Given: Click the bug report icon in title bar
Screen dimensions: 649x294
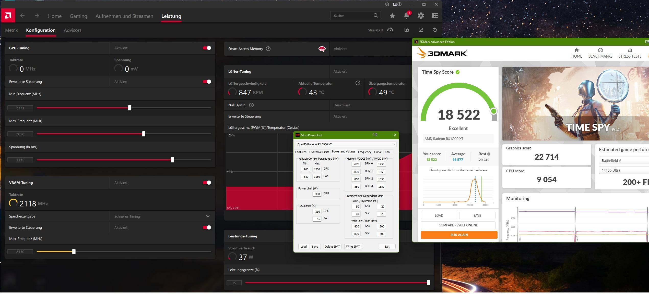Looking at the screenshot, I should point(387,4).
